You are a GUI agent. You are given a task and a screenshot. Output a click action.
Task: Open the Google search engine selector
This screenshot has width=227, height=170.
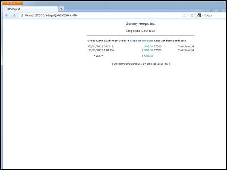[200, 15]
